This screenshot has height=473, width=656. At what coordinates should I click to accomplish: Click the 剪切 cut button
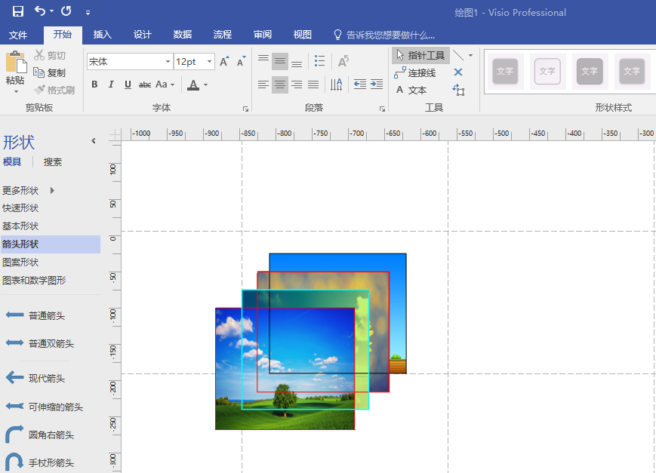coord(50,55)
